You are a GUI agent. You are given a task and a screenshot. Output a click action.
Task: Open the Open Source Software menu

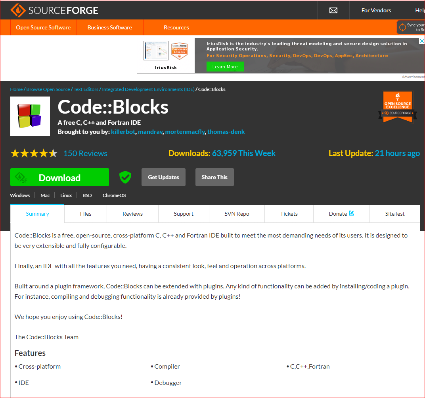pos(43,27)
